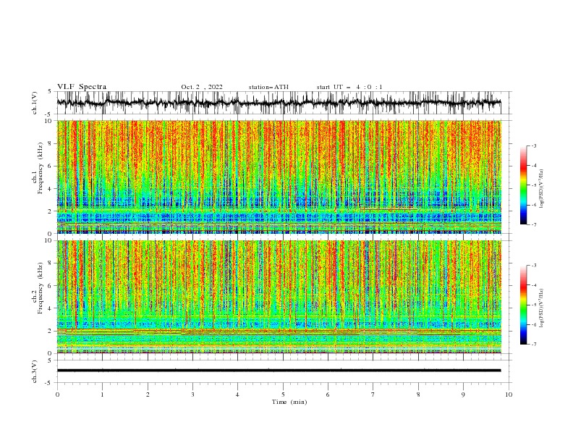Click the time axis tick label "6"
The height and width of the screenshot is (443, 573).
pyautogui.click(x=328, y=395)
